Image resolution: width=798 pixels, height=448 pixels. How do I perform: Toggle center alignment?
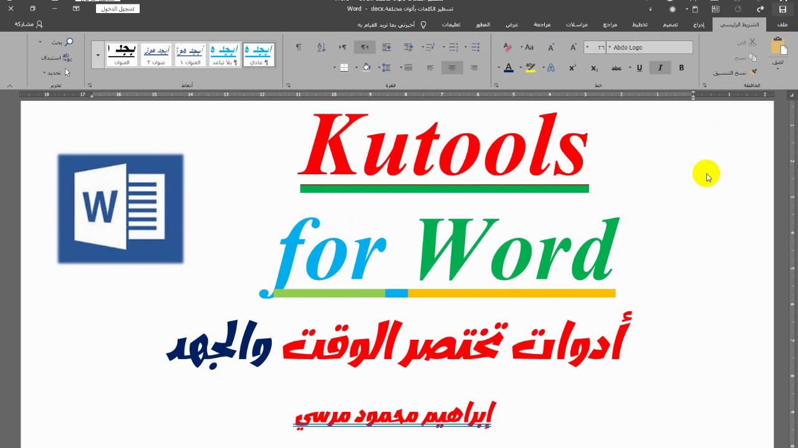click(452, 68)
